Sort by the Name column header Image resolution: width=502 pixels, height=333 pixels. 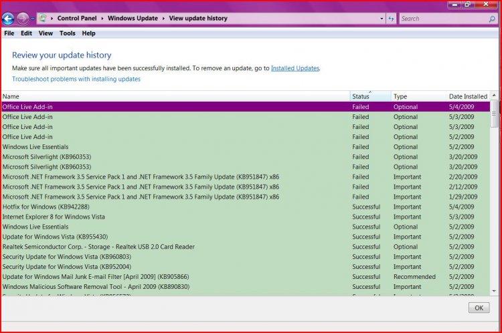pyautogui.click(x=175, y=96)
